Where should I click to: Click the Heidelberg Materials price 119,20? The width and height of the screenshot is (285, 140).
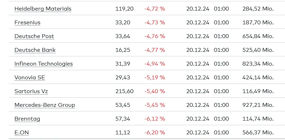point(125,8)
